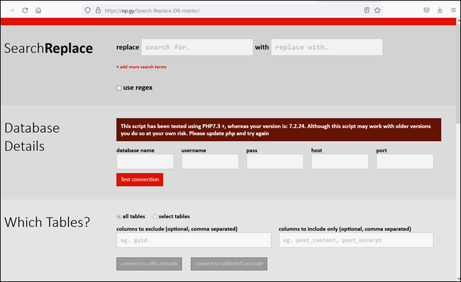Toggle reader view icon in address bar
Screen dimensions: 461x282
366,10
